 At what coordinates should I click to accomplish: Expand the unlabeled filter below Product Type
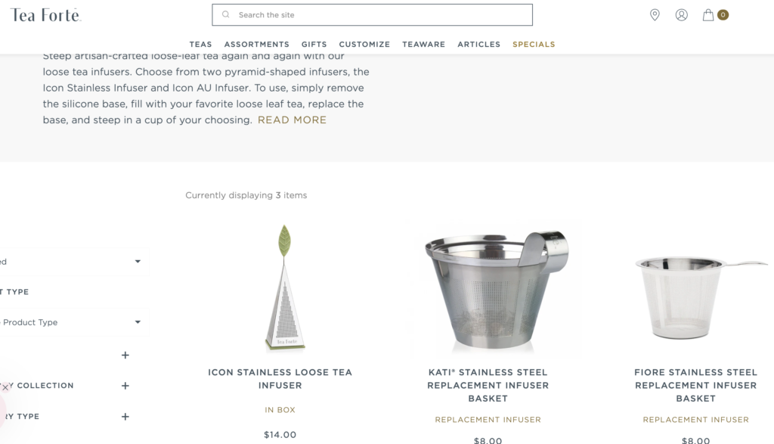125,355
